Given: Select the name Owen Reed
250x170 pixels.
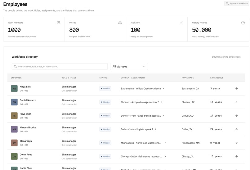Looking at the screenshot, I should (x=26, y=154).
